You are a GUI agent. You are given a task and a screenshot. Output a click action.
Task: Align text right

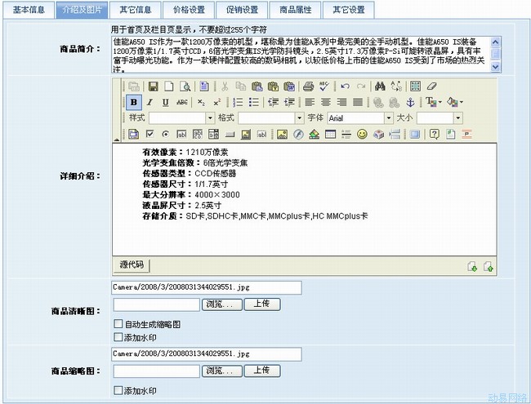point(341,102)
